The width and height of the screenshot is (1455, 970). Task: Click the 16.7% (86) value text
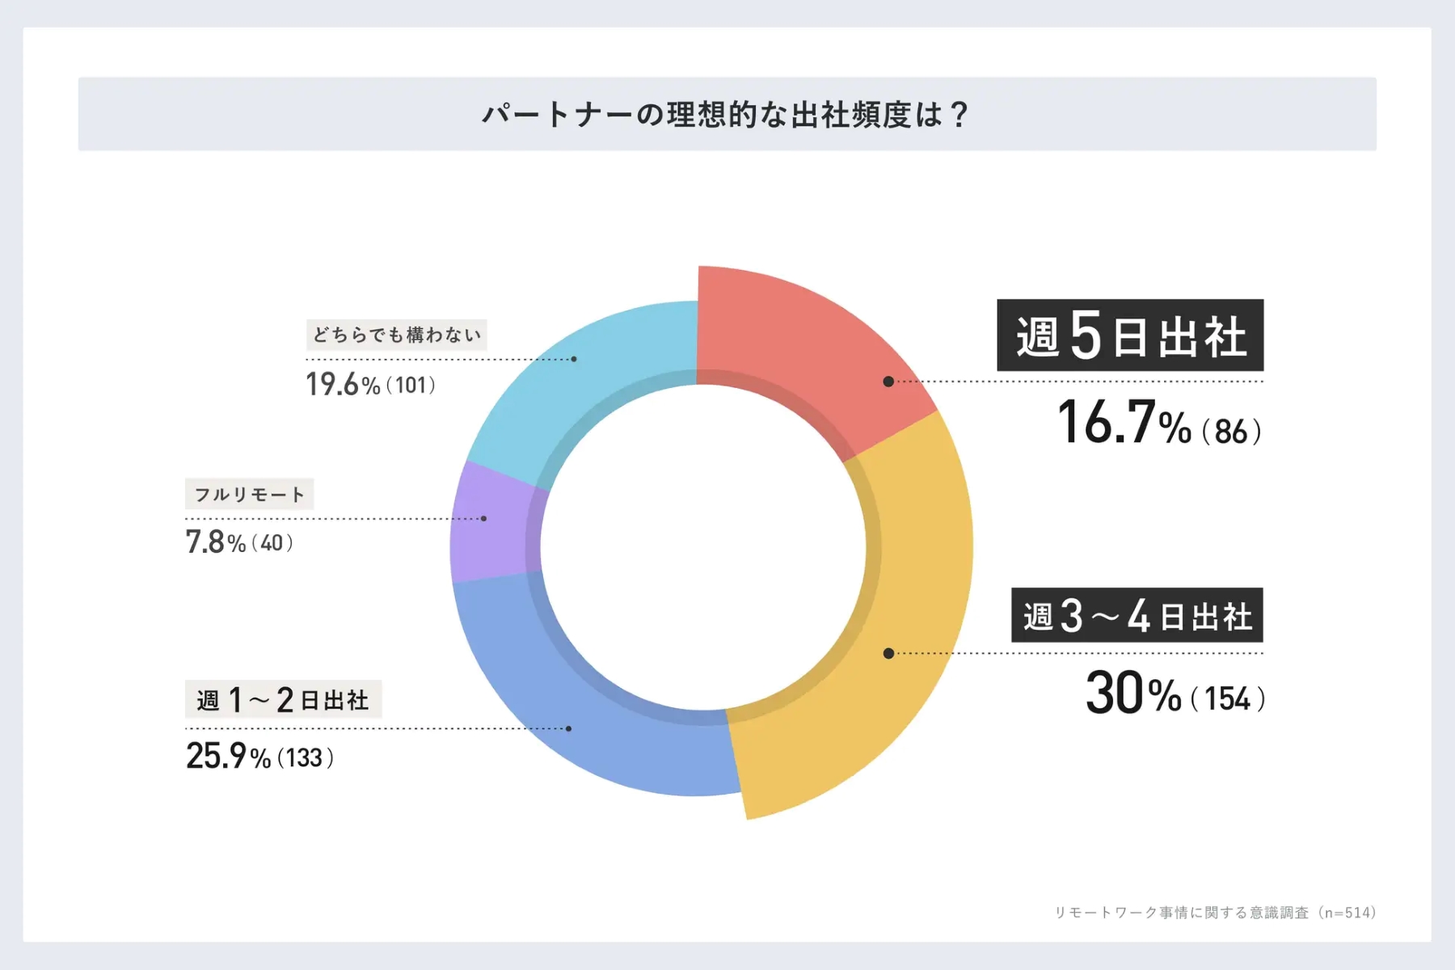1158,424
